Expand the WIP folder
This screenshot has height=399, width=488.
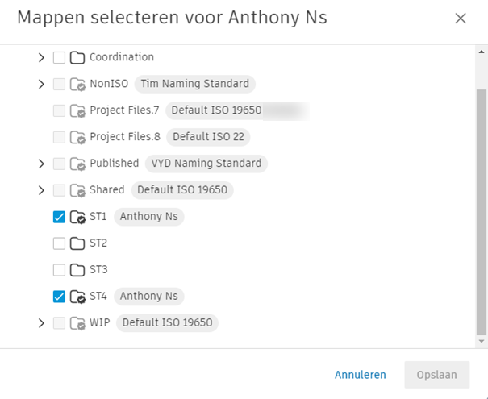point(41,323)
